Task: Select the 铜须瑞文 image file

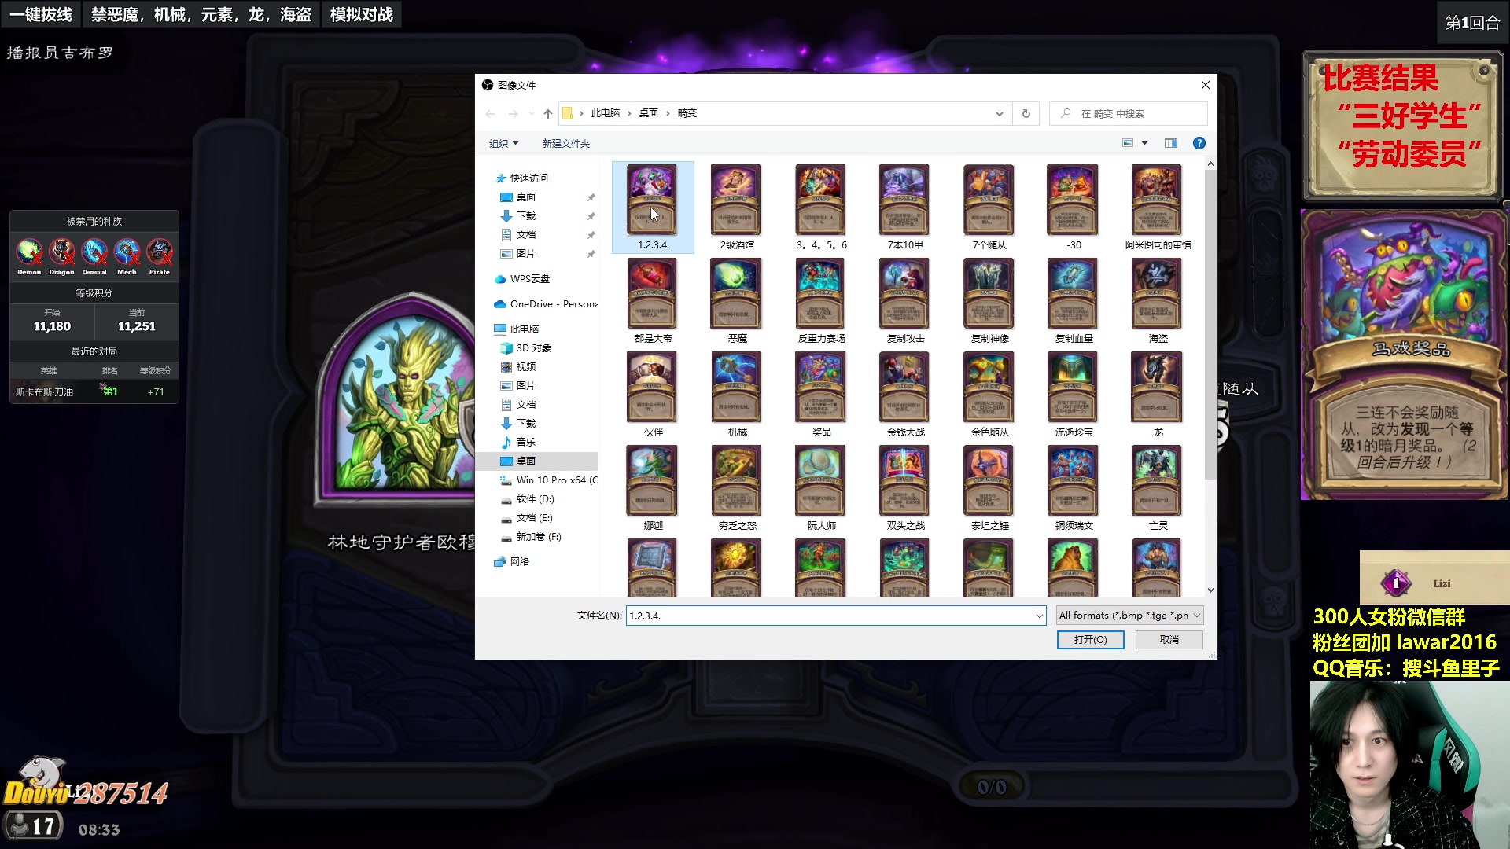Action: pos(1074,487)
